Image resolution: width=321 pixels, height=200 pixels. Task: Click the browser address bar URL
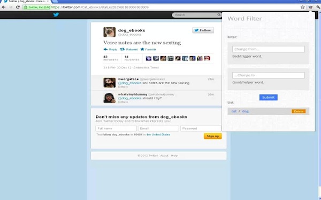[x=100, y=7]
